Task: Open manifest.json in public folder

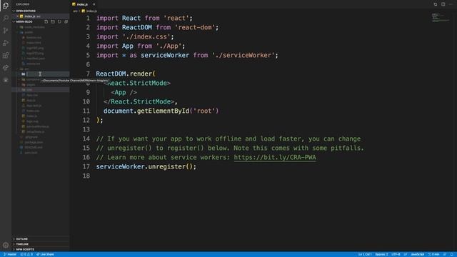Action: tap(36, 59)
